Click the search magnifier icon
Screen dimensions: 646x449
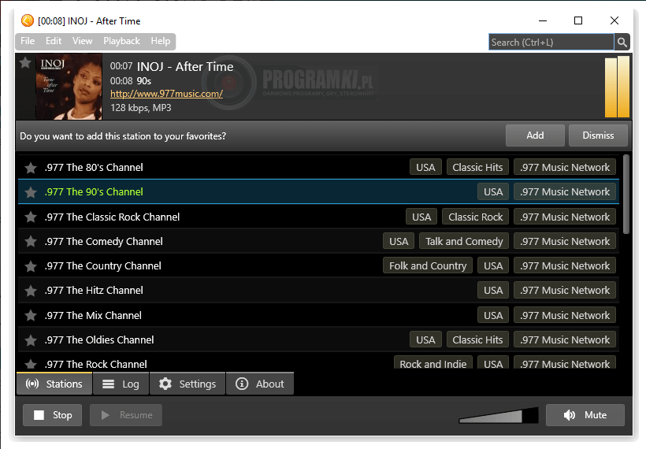point(622,42)
